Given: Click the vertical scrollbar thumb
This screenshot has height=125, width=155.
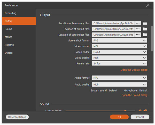Looking at the screenshot, I should click(152, 39).
